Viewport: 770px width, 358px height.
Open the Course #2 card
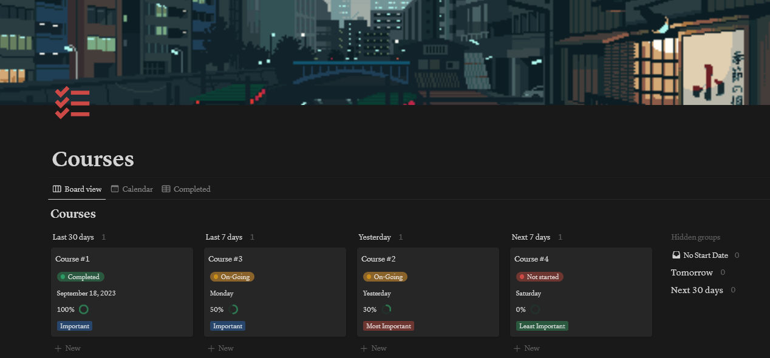[428, 292]
